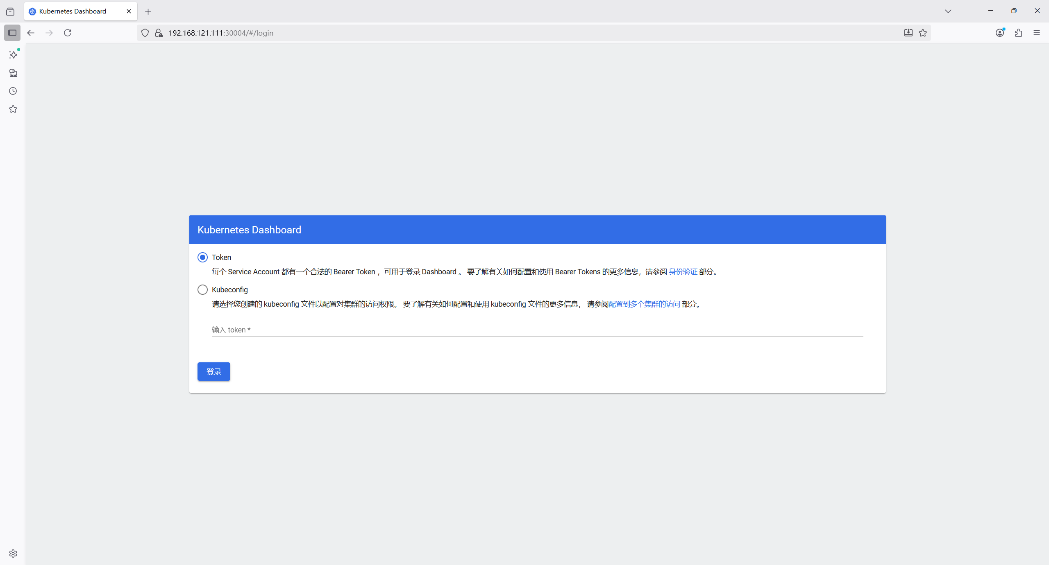Select the Kubernetes Dashboard tab
Viewport: 1049px width, 565px height.
coord(80,11)
